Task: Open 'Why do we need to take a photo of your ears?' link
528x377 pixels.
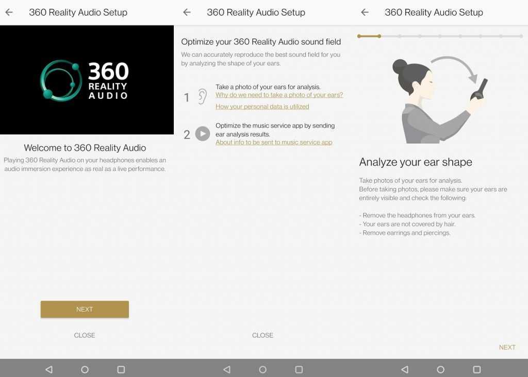Action: click(x=279, y=95)
